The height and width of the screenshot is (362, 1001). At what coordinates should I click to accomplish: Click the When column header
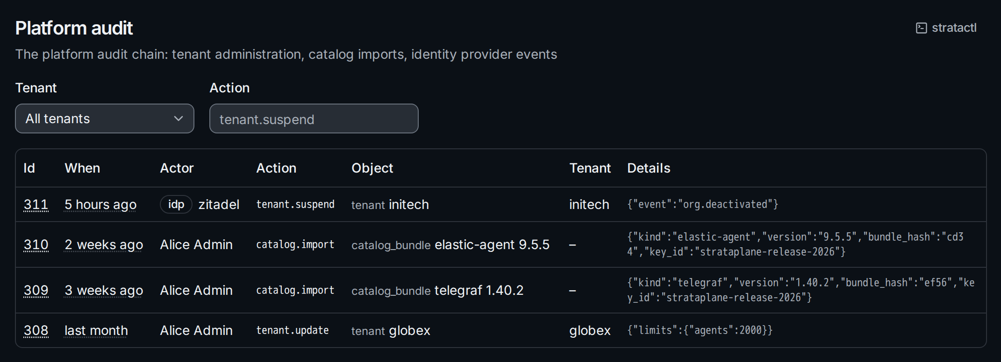[x=82, y=168]
